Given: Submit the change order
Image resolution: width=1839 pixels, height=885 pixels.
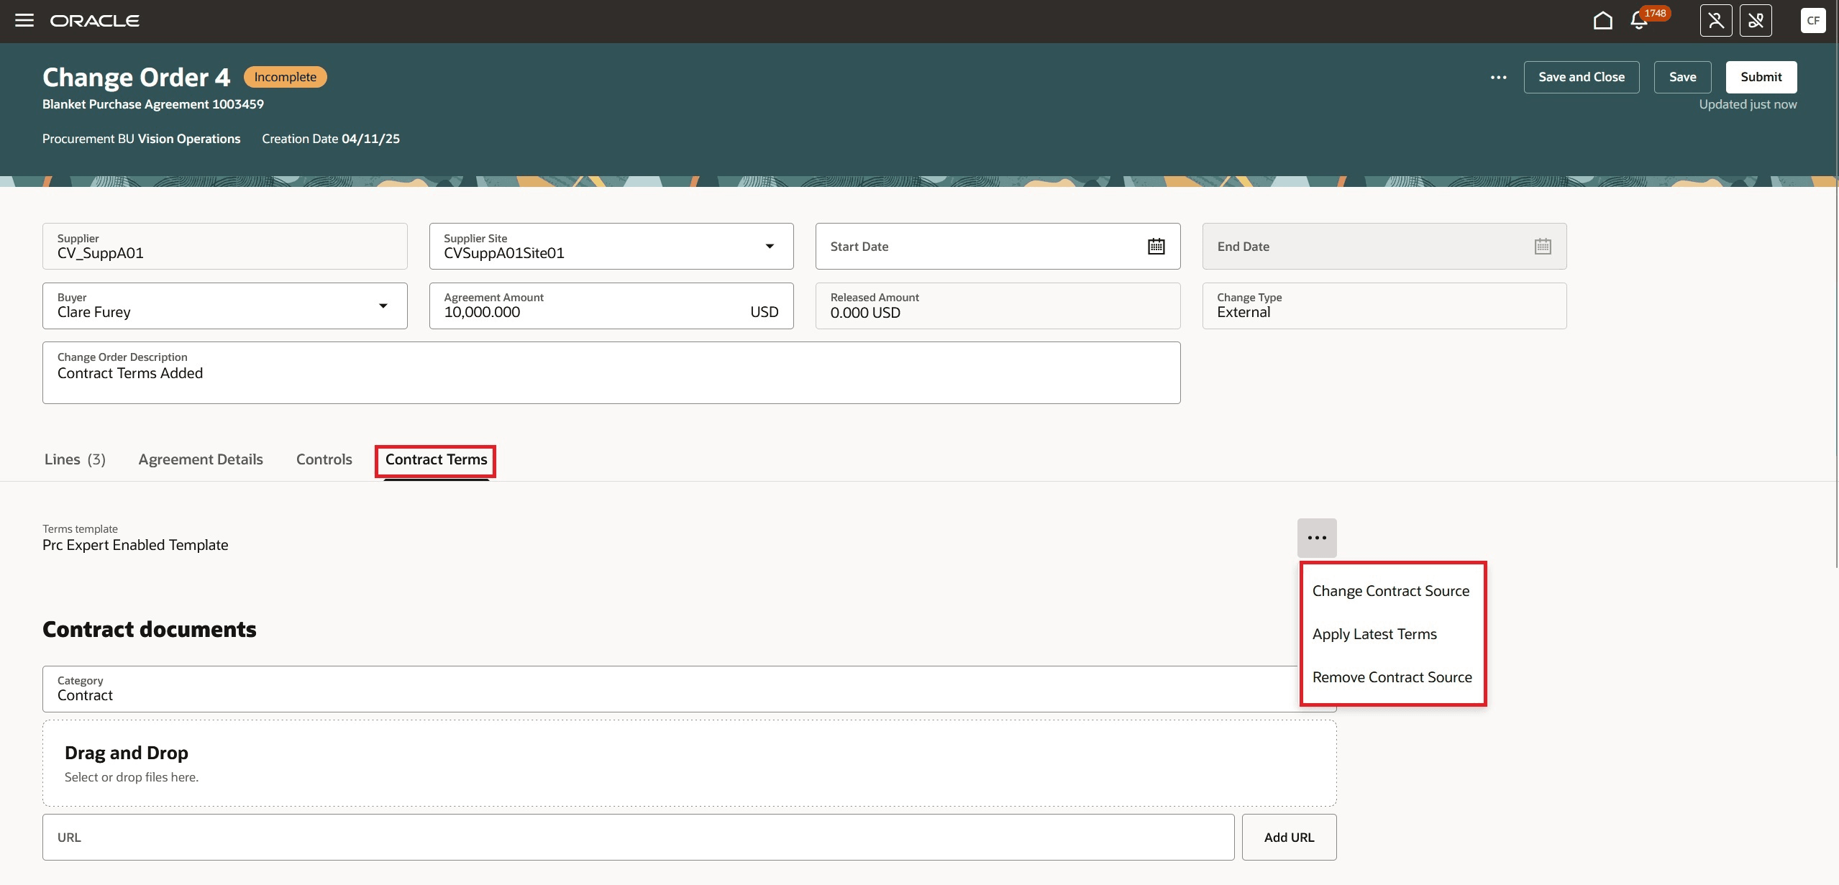Looking at the screenshot, I should tap(1760, 77).
